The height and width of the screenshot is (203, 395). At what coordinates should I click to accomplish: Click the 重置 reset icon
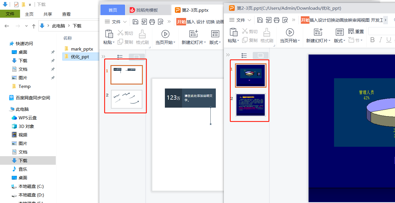click(x=356, y=31)
